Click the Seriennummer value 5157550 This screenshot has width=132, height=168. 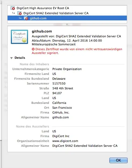click(59, 83)
